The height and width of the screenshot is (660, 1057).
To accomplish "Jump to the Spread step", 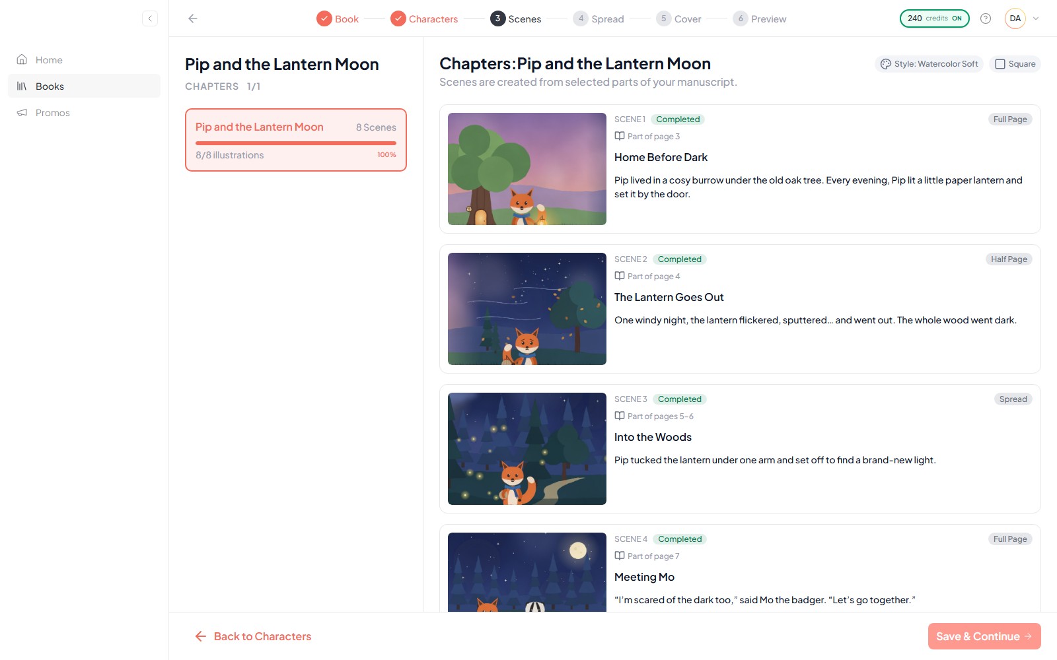I will pyautogui.click(x=599, y=19).
